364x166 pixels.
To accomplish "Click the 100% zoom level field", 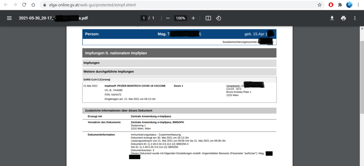I will (x=180, y=18).
